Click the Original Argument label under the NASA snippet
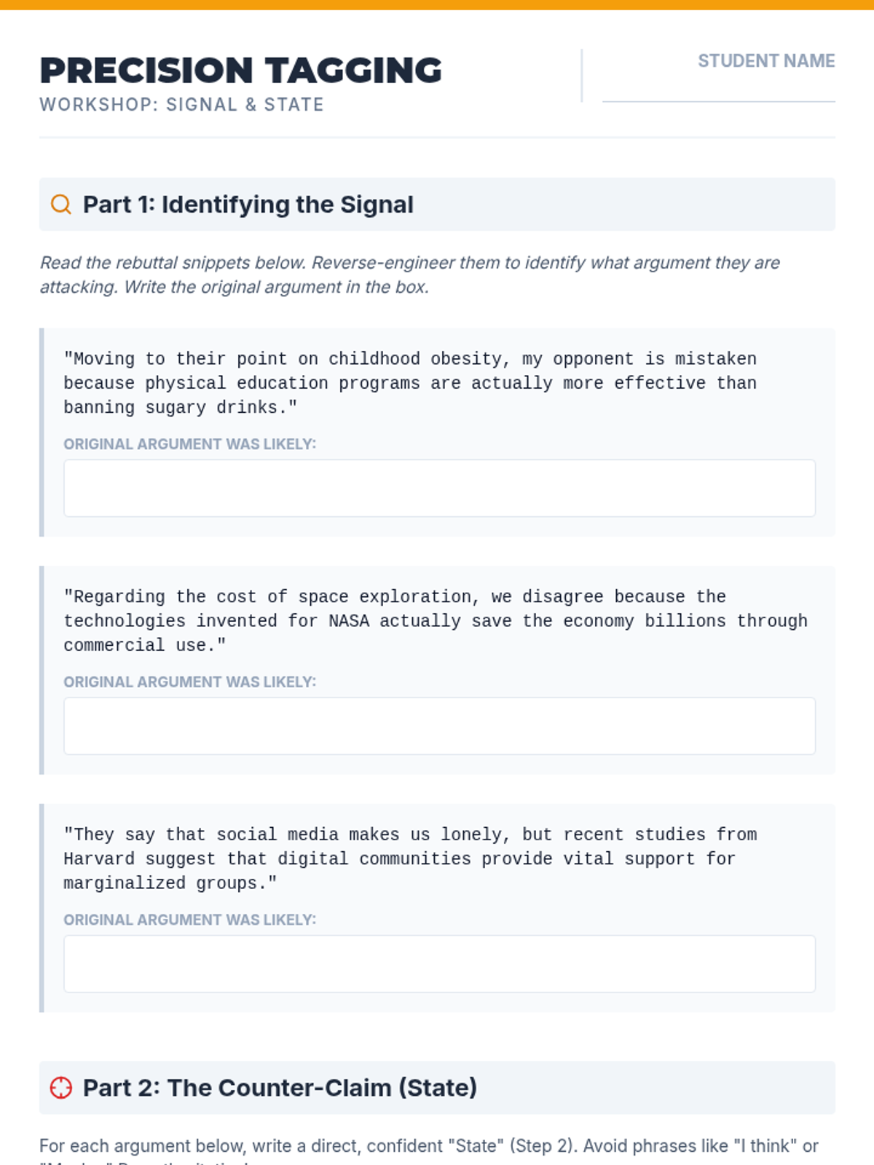The height and width of the screenshot is (1165, 874). point(189,682)
